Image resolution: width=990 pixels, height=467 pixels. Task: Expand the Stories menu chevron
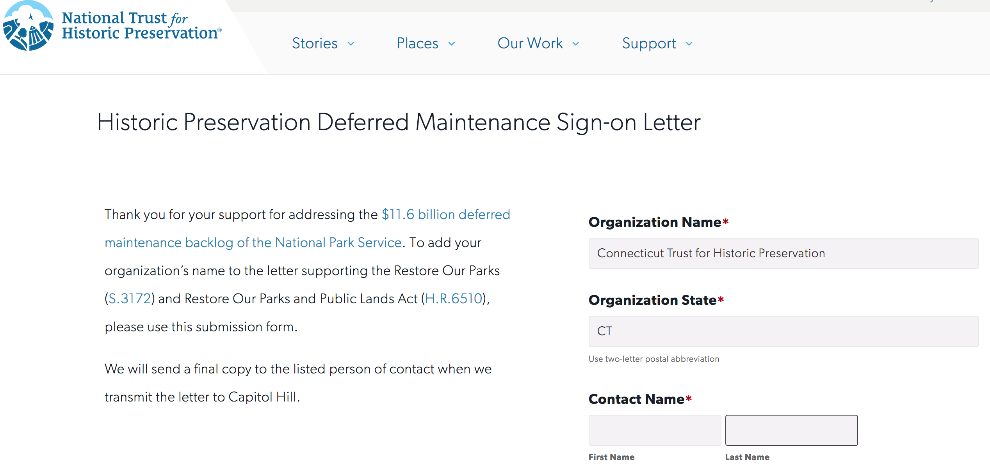click(x=351, y=44)
